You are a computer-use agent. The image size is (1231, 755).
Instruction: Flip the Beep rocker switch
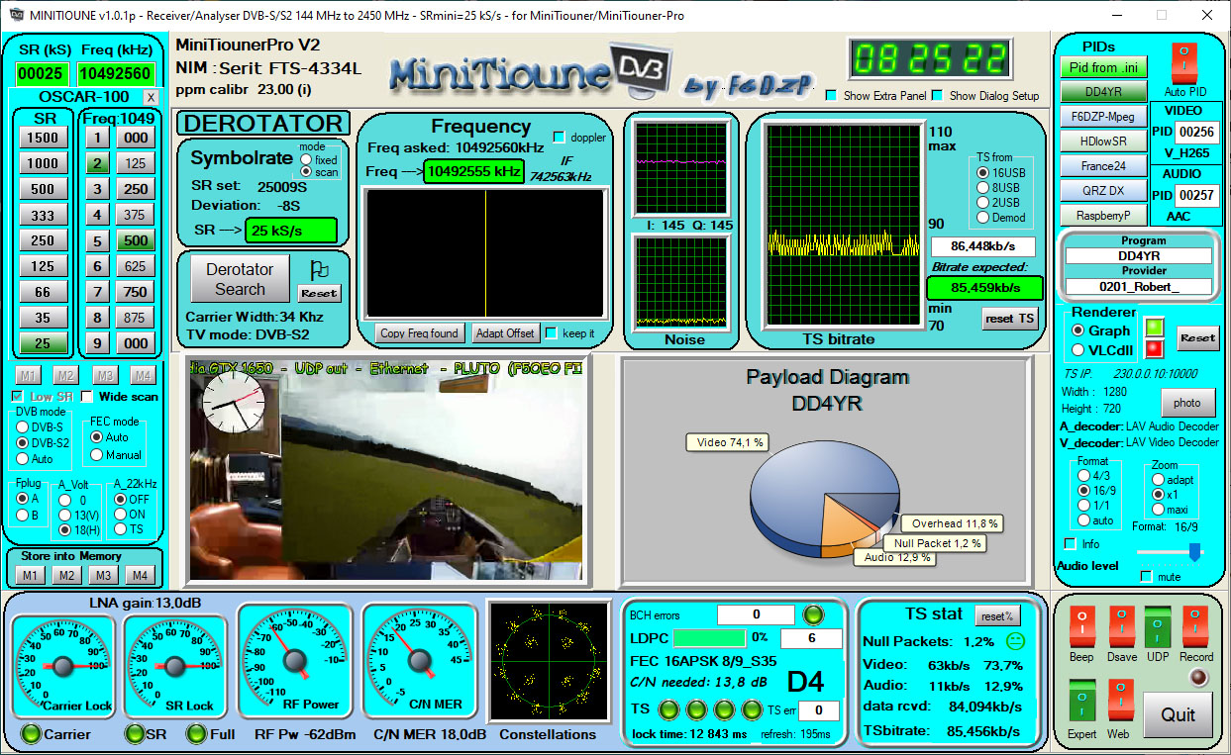[x=1081, y=627]
